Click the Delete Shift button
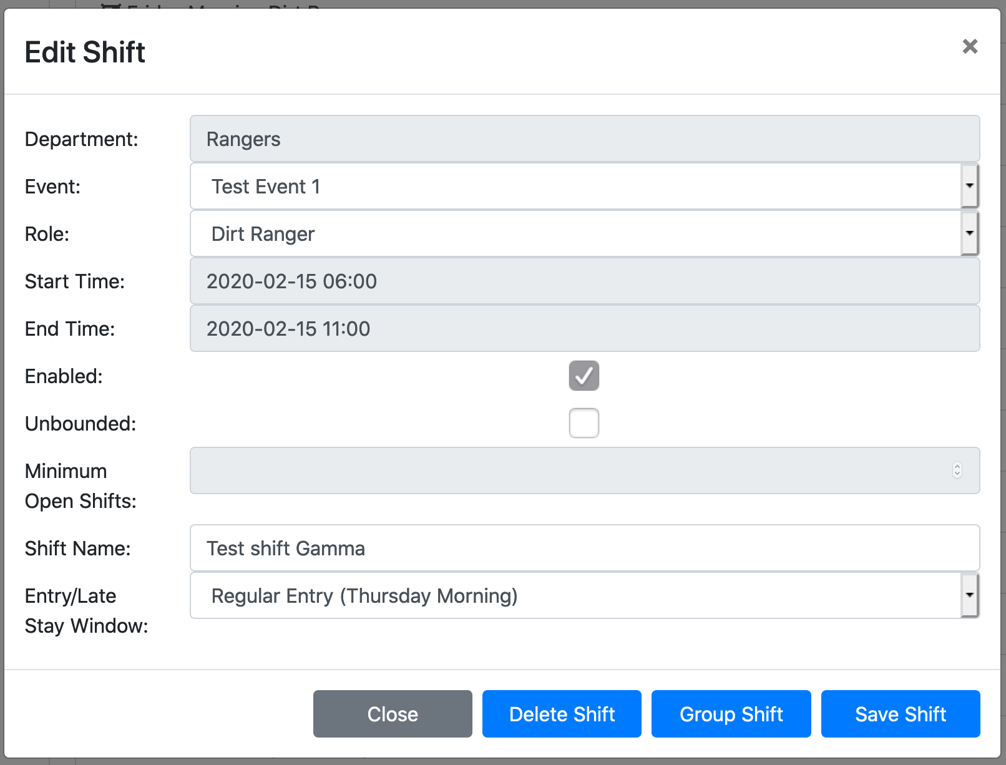This screenshot has height=765, width=1006. 562,714
